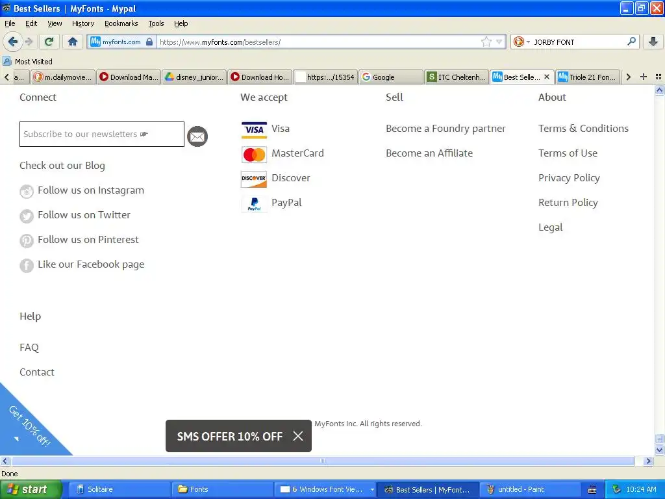Image resolution: width=665 pixels, height=499 pixels.
Task: Close the Best Sellers tab
Action: click(547, 77)
